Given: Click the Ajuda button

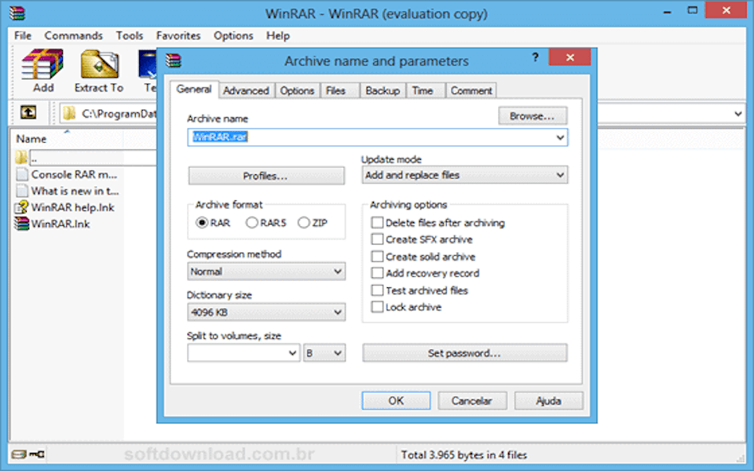Looking at the screenshot, I should coord(549,401).
